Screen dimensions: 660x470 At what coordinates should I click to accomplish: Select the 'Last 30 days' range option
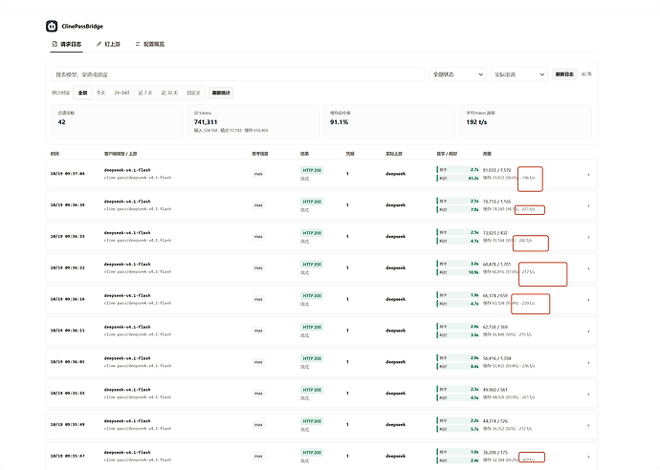[169, 93]
